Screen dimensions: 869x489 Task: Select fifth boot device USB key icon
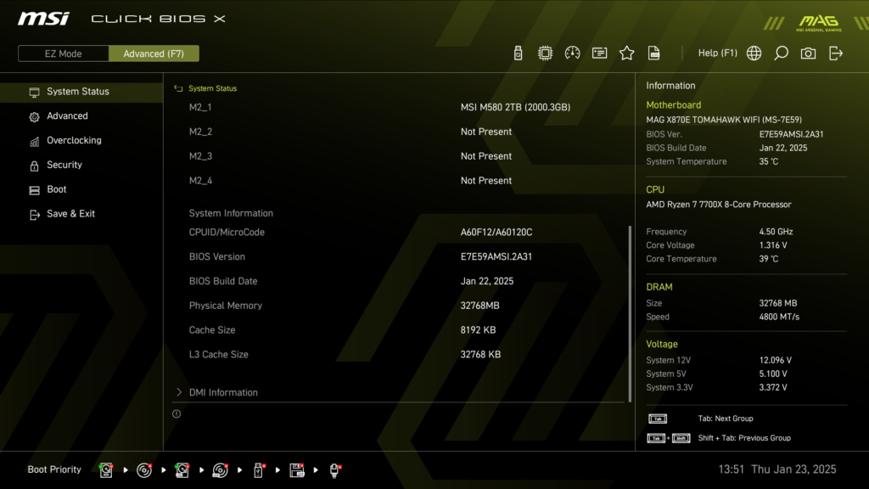[258, 469]
